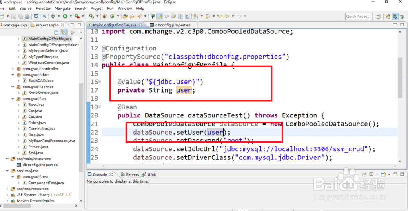408x211 pixels.
Task: Open the Search icon dropdown arrow
Action: pos(145,16)
